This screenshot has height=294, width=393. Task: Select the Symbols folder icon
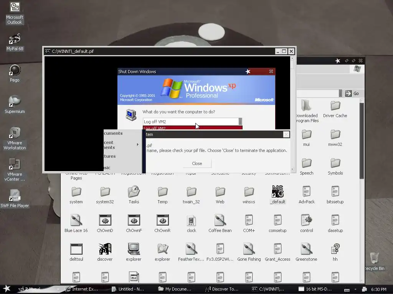coord(335,167)
